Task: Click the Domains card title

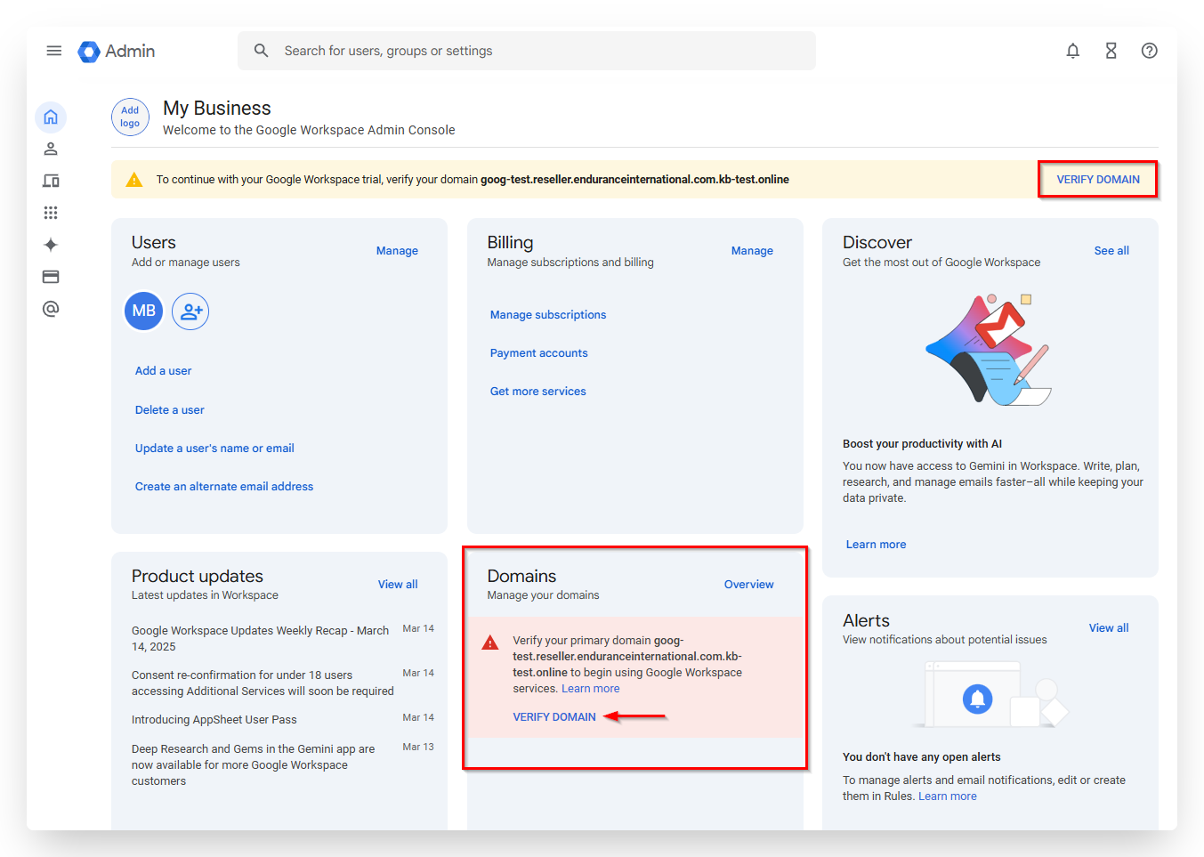Action: pyautogui.click(x=521, y=576)
